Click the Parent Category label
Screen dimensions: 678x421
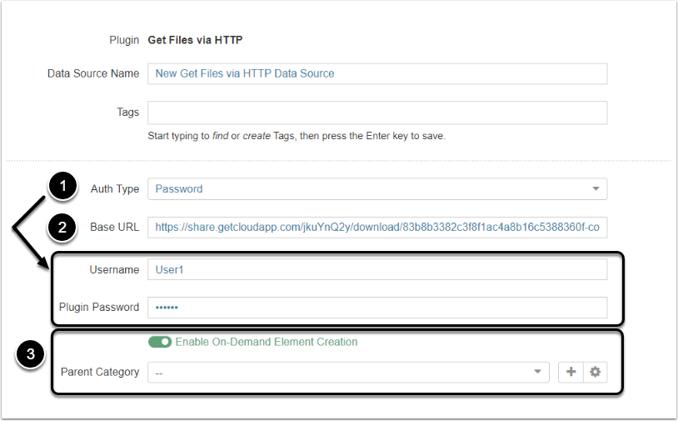[x=100, y=372]
